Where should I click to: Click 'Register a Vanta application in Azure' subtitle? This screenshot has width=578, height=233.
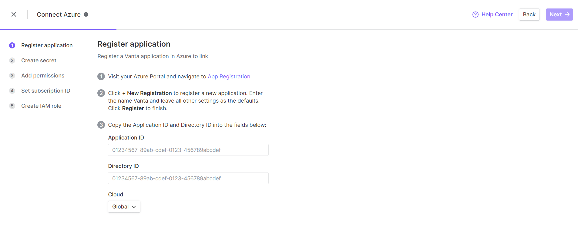click(x=153, y=56)
